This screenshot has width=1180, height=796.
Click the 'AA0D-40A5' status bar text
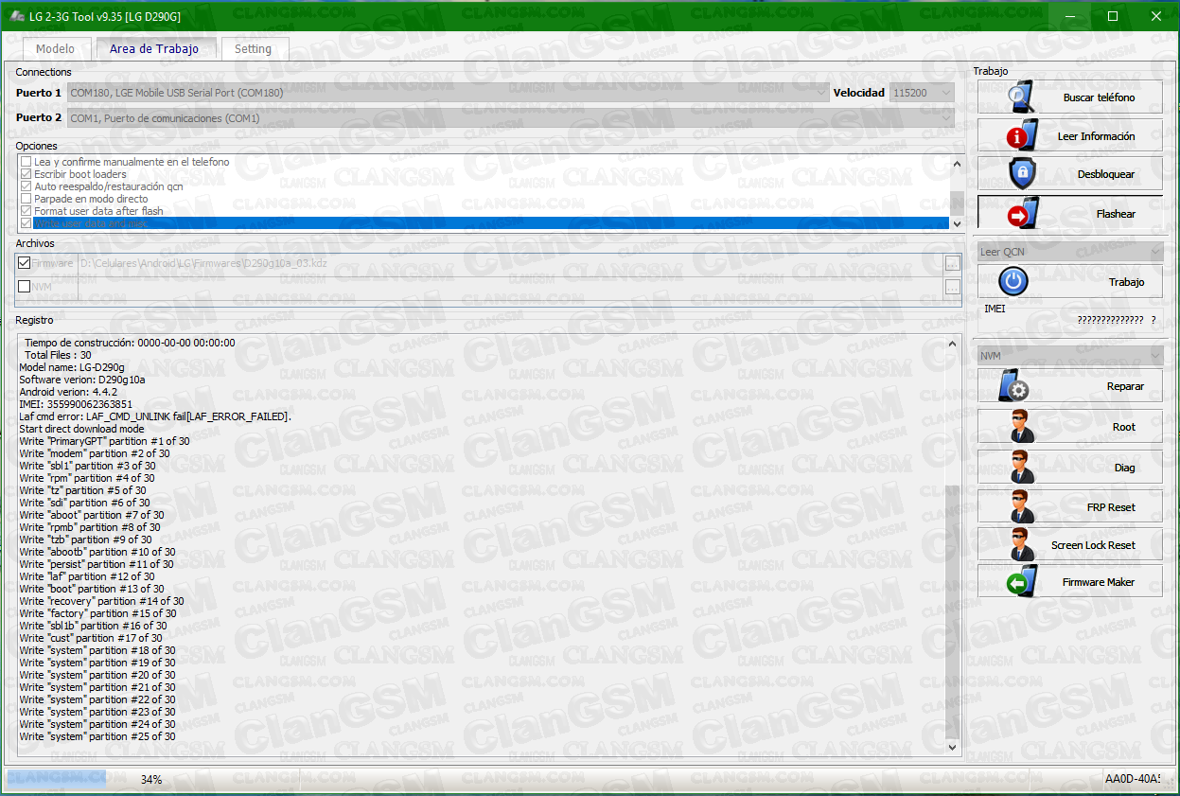[1133, 779]
